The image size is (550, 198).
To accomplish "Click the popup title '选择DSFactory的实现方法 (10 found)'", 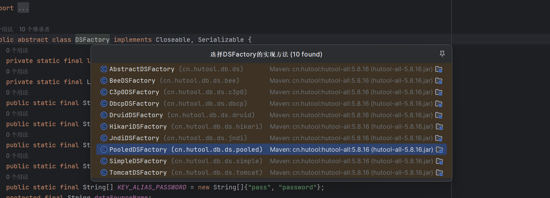I will point(266,54).
